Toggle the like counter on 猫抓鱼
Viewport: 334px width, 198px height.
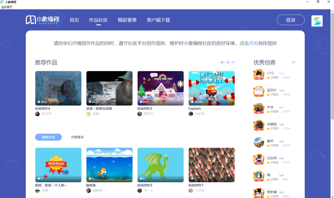pyautogui.click(x=90, y=179)
